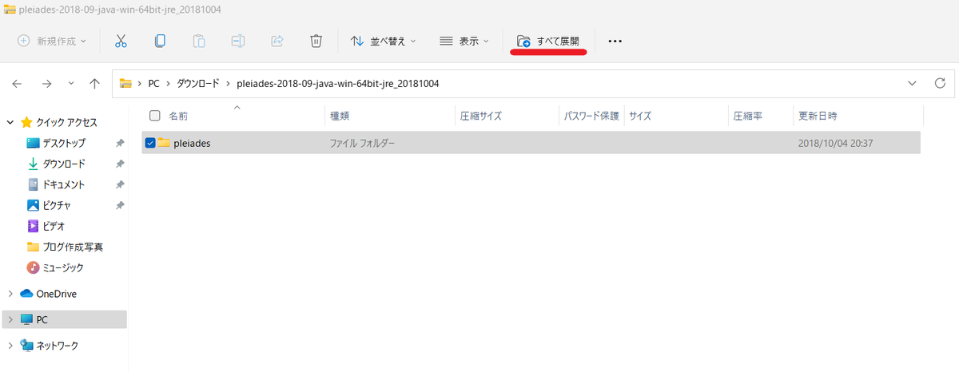Open the 表示 view dropdown

tap(464, 41)
